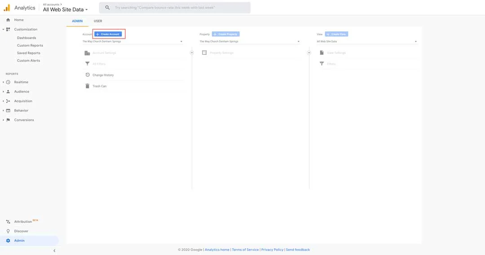Click the Customization grid icon
The height and width of the screenshot is (255, 485).
click(8, 29)
